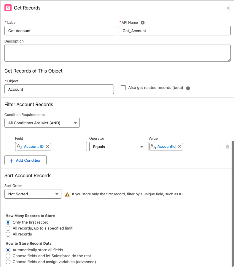The width and height of the screenshot is (234, 267).
Task: Add a new filter condition
Action: (26, 160)
